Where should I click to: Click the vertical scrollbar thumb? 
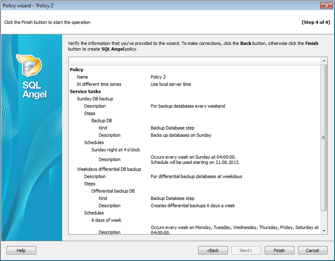point(324,138)
